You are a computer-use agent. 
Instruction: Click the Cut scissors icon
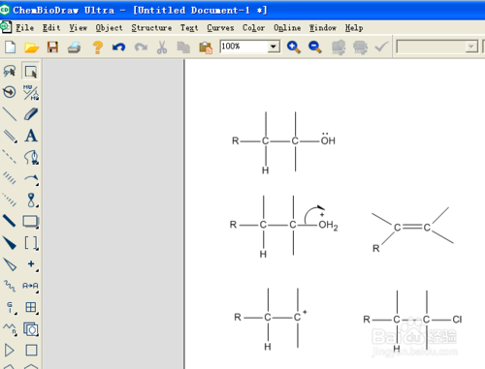click(x=162, y=47)
